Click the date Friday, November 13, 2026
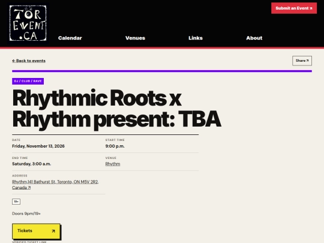 click(x=38, y=146)
